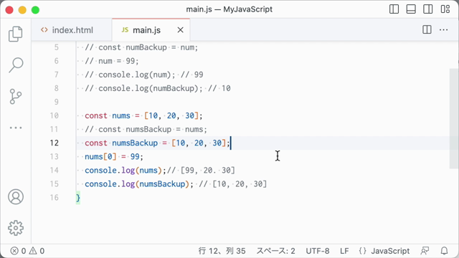This screenshot has width=459, height=258.
Task: Toggle the bottom panel layout icon
Action: pos(411,9)
